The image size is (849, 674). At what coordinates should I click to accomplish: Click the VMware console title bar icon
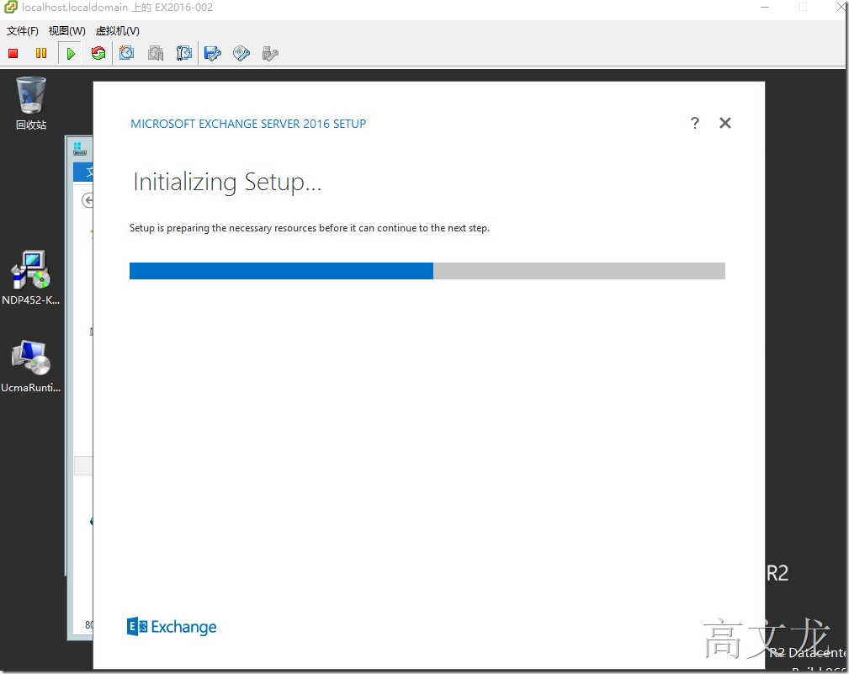click(x=10, y=7)
